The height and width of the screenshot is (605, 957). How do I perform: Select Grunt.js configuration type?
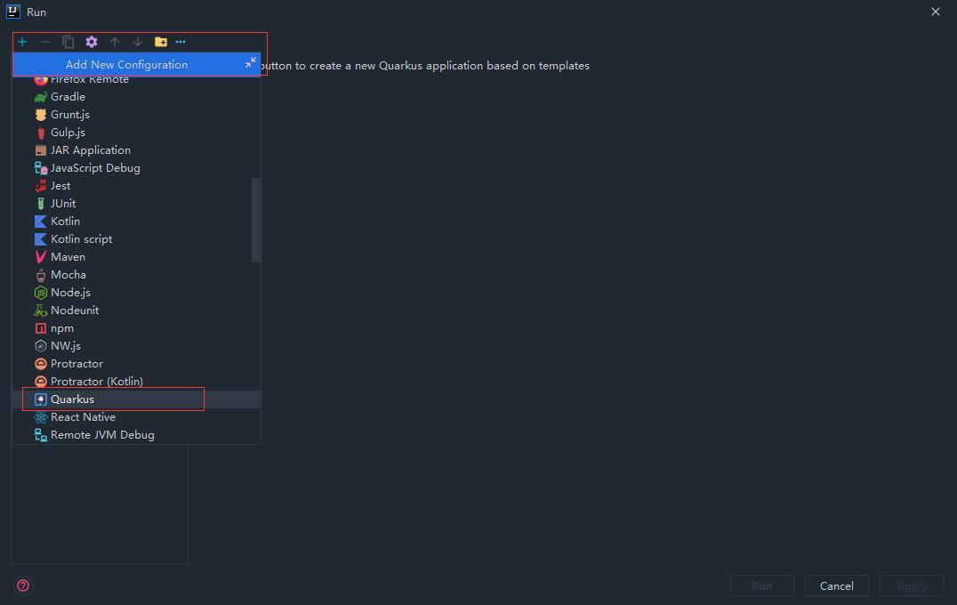click(137, 115)
